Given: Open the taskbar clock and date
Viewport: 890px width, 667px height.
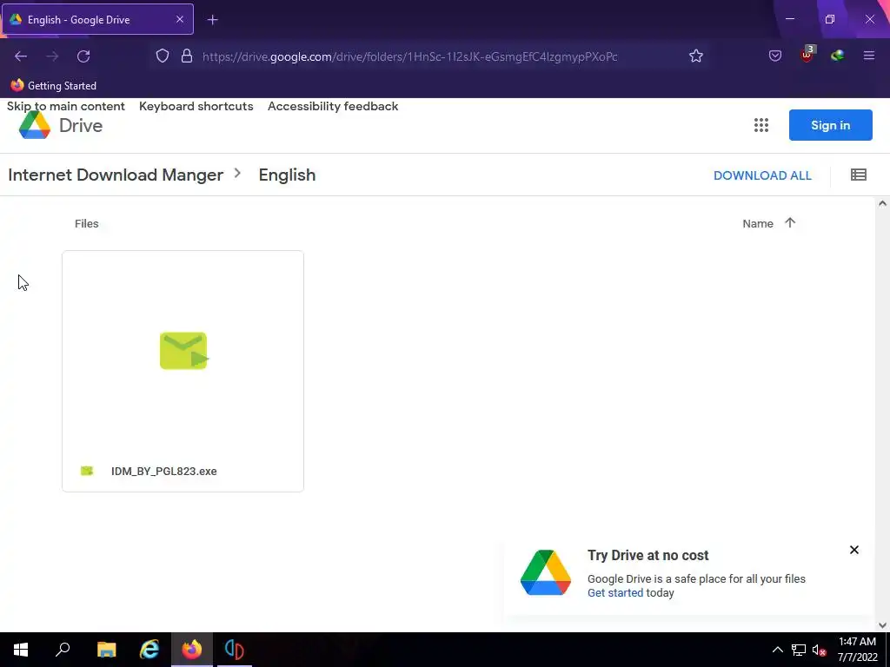Looking at the screenshot, I should [857, 650].
